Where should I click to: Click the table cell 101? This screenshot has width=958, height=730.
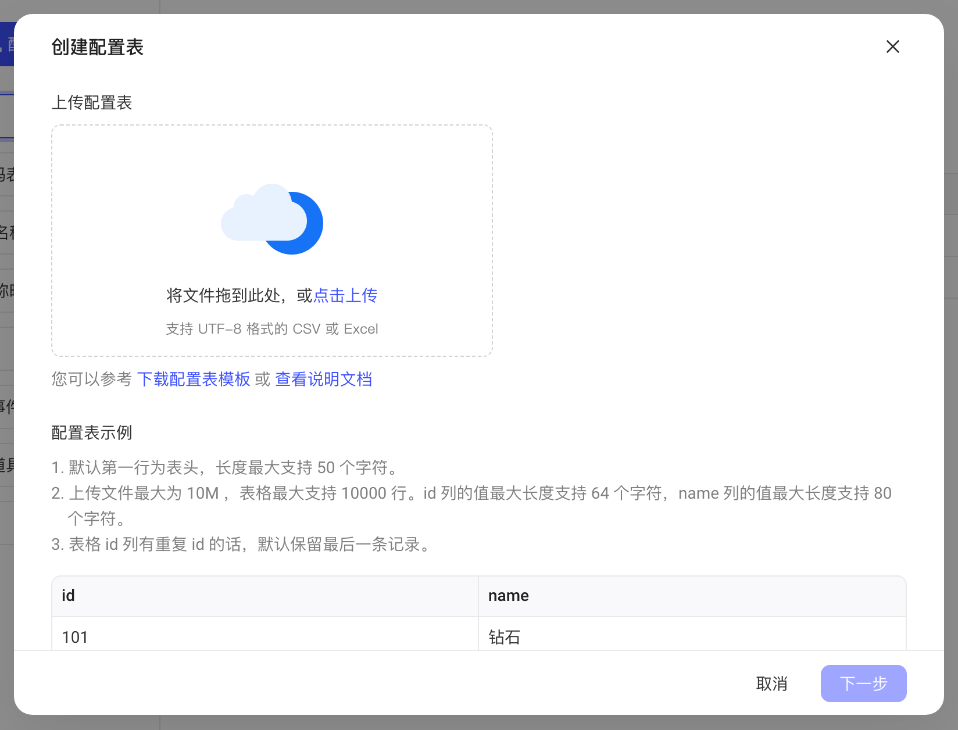tap(265, 634)
